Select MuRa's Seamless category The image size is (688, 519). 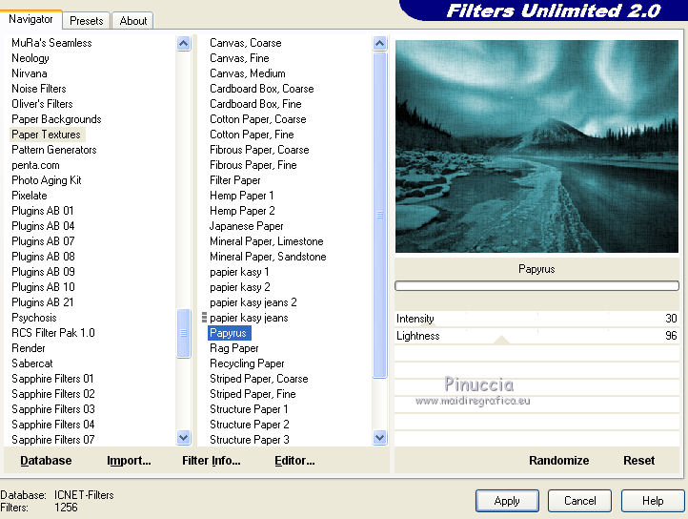(51, 43)
